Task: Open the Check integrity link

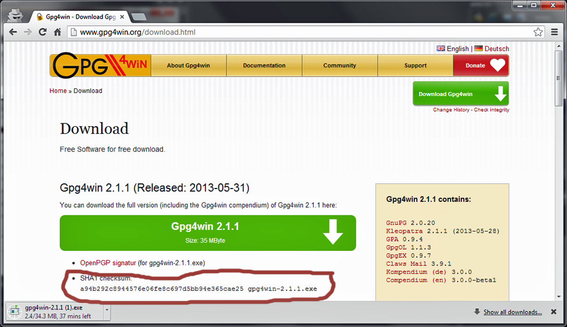Action: click(x=491, y=110)
